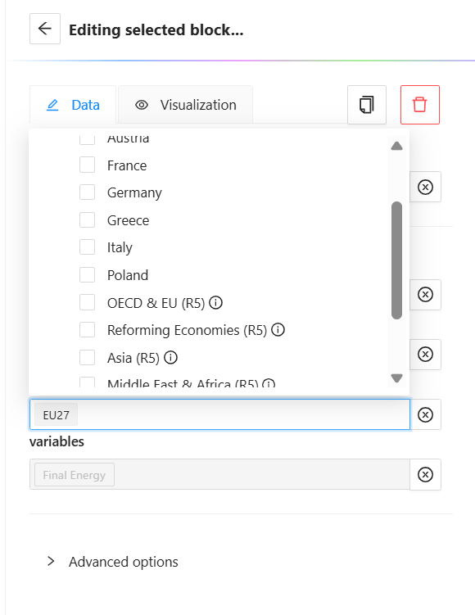Screen dimensions: 475x615
Task: Switch to the Visualization tab
Action: (186, 105)
